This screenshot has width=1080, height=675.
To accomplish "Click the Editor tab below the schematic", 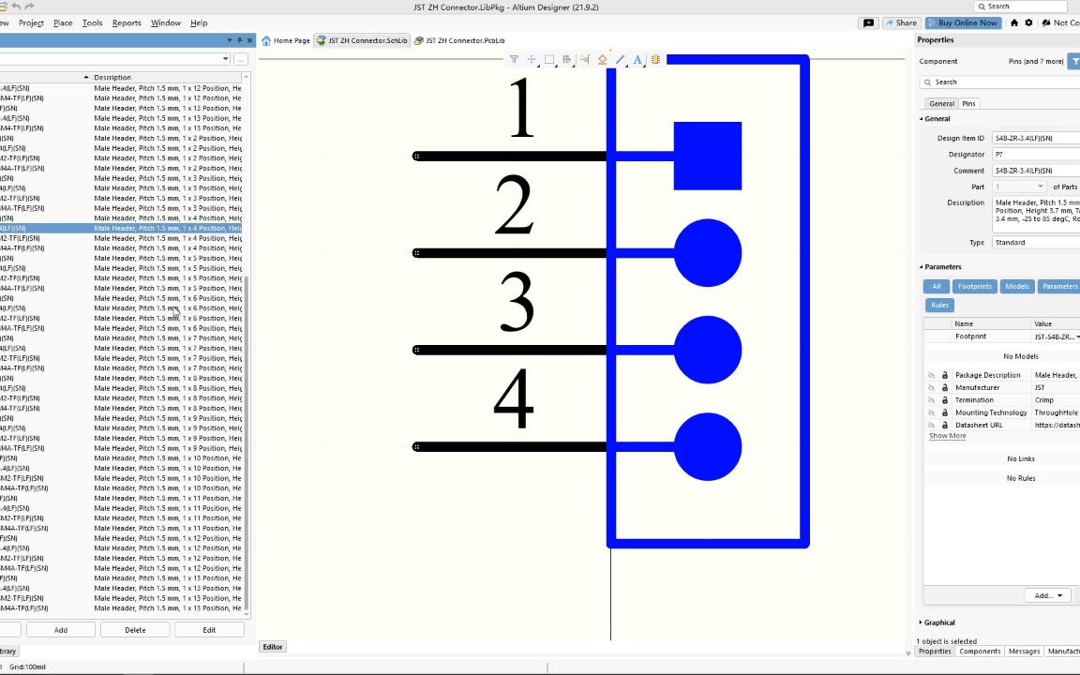I will point(273,647).
